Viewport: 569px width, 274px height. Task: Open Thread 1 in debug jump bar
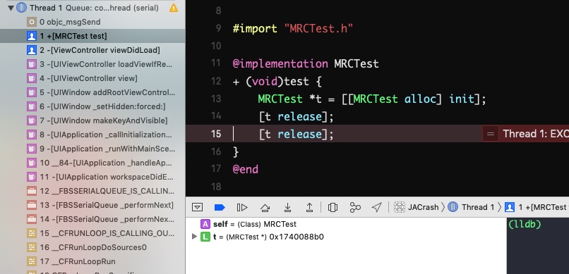click(471, 207)
